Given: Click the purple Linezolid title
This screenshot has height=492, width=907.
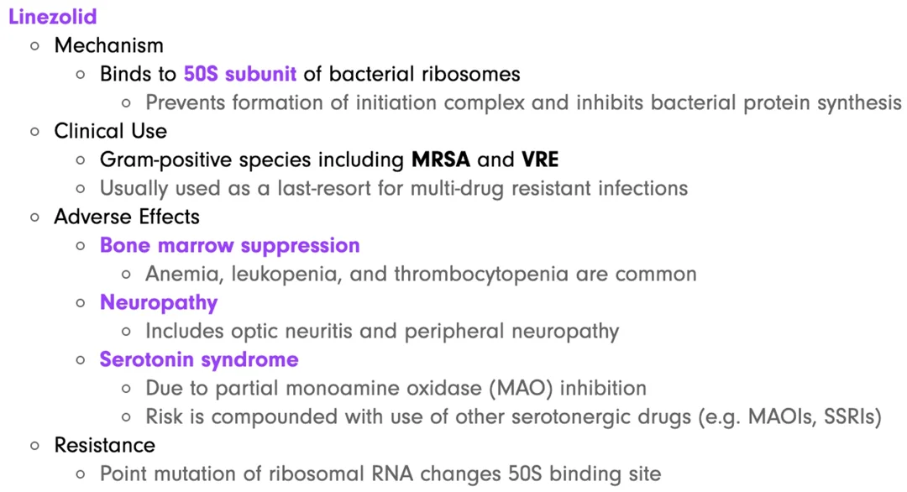Looking at the screenshot, I should tap(52, 16).
